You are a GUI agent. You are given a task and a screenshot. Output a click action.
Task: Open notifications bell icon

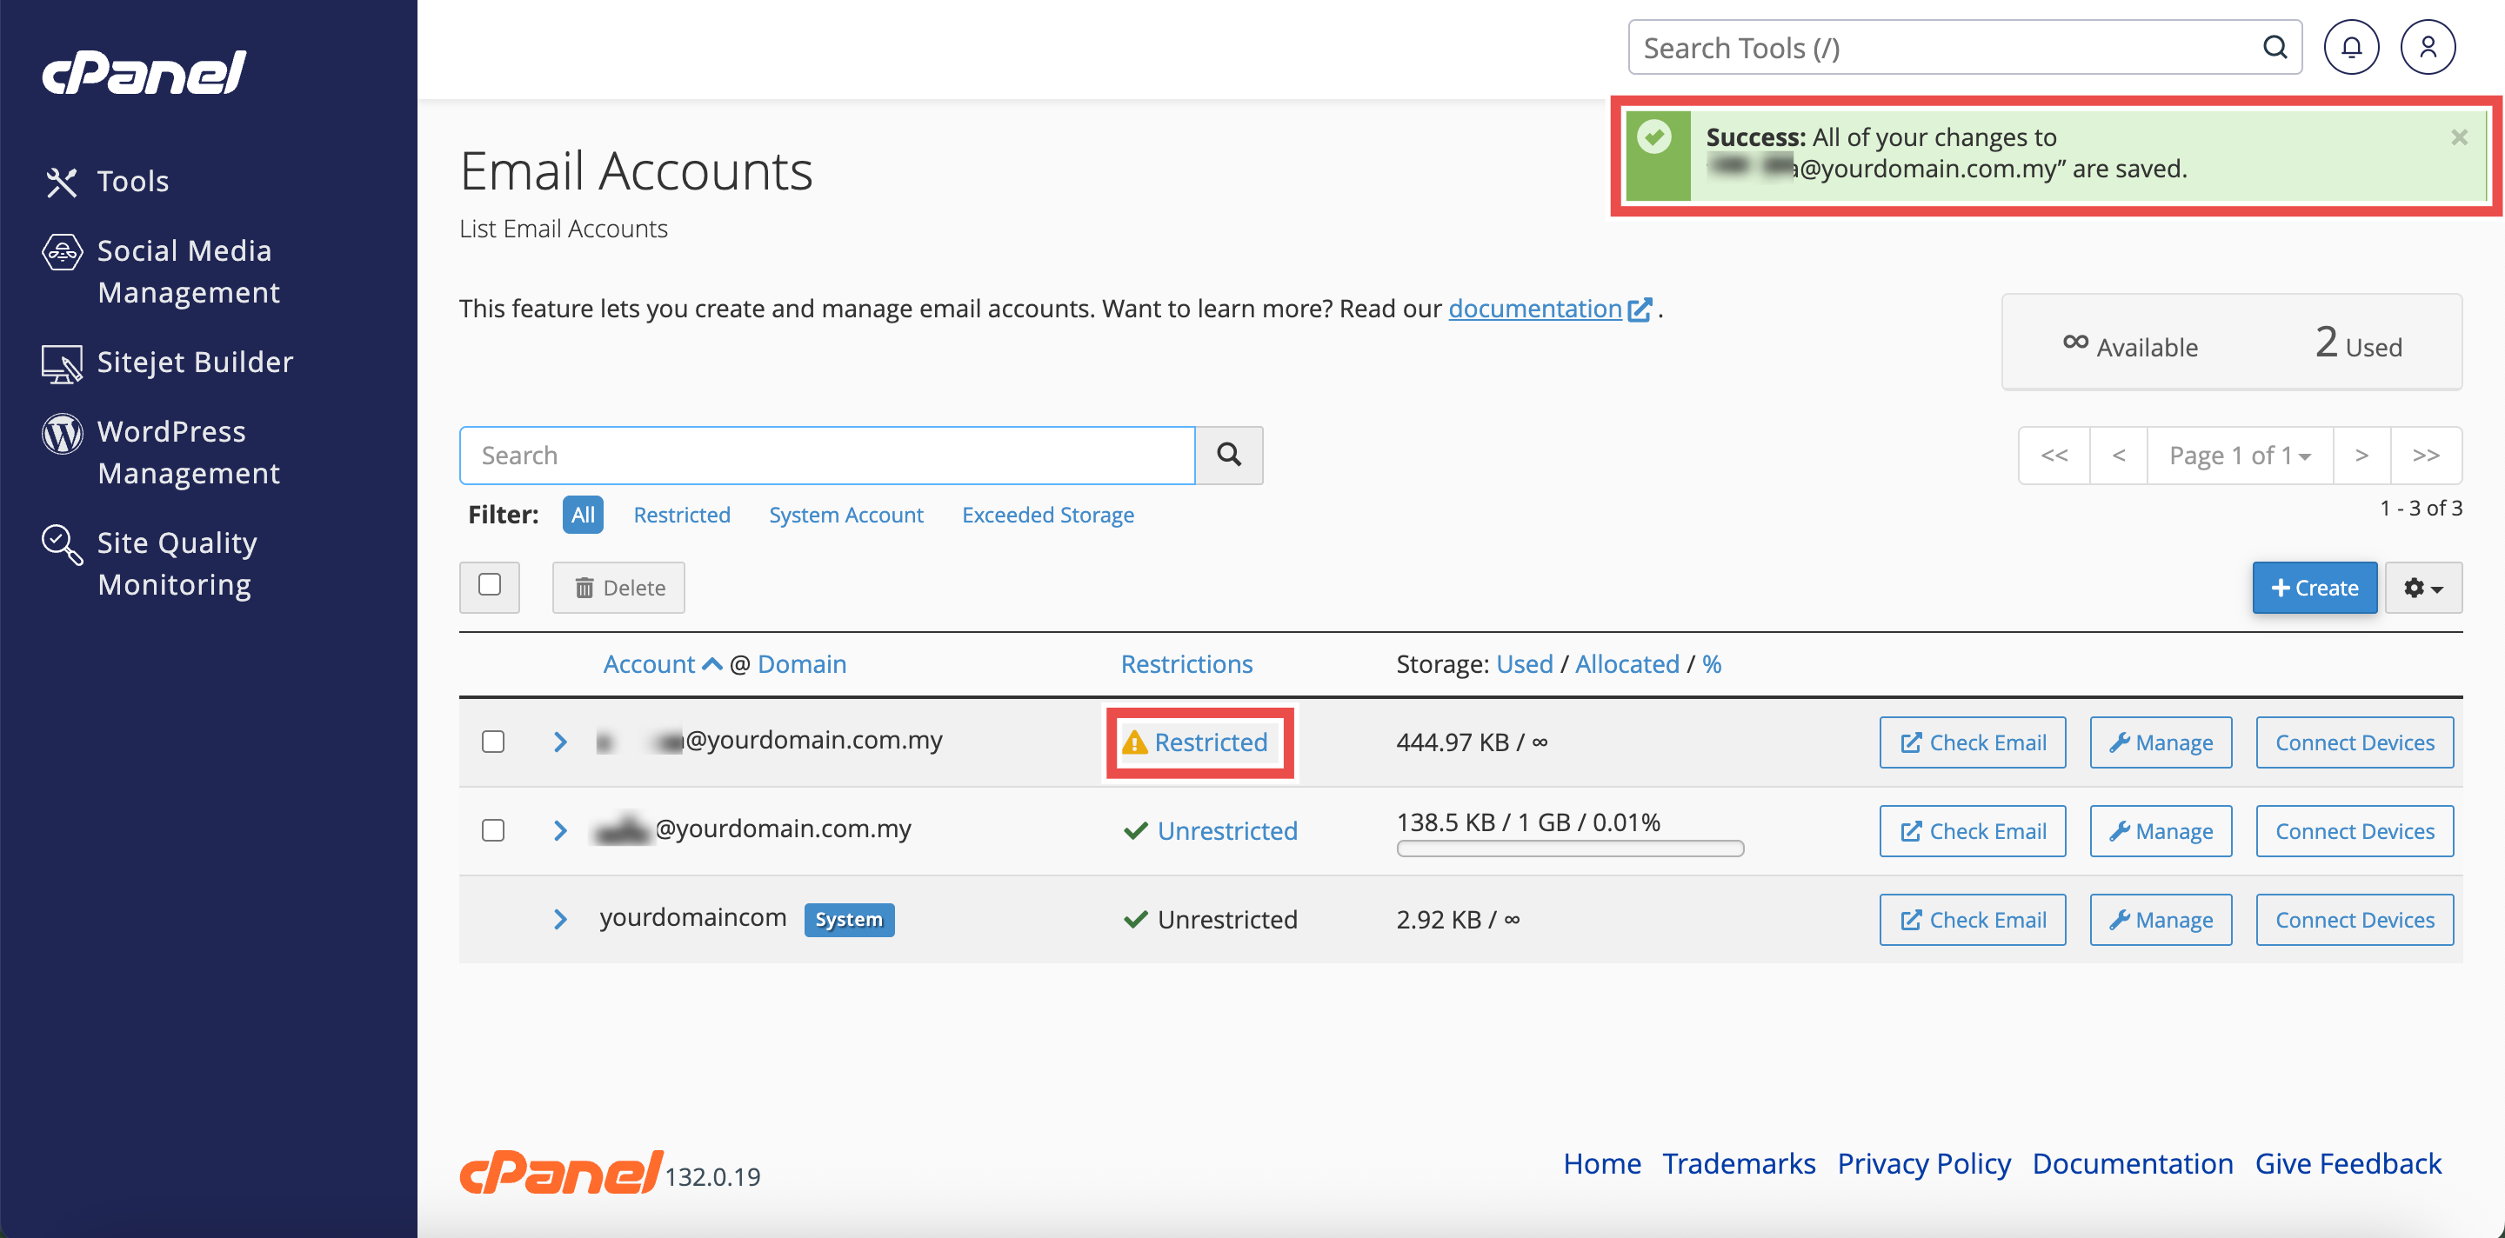pos(2350,48)
